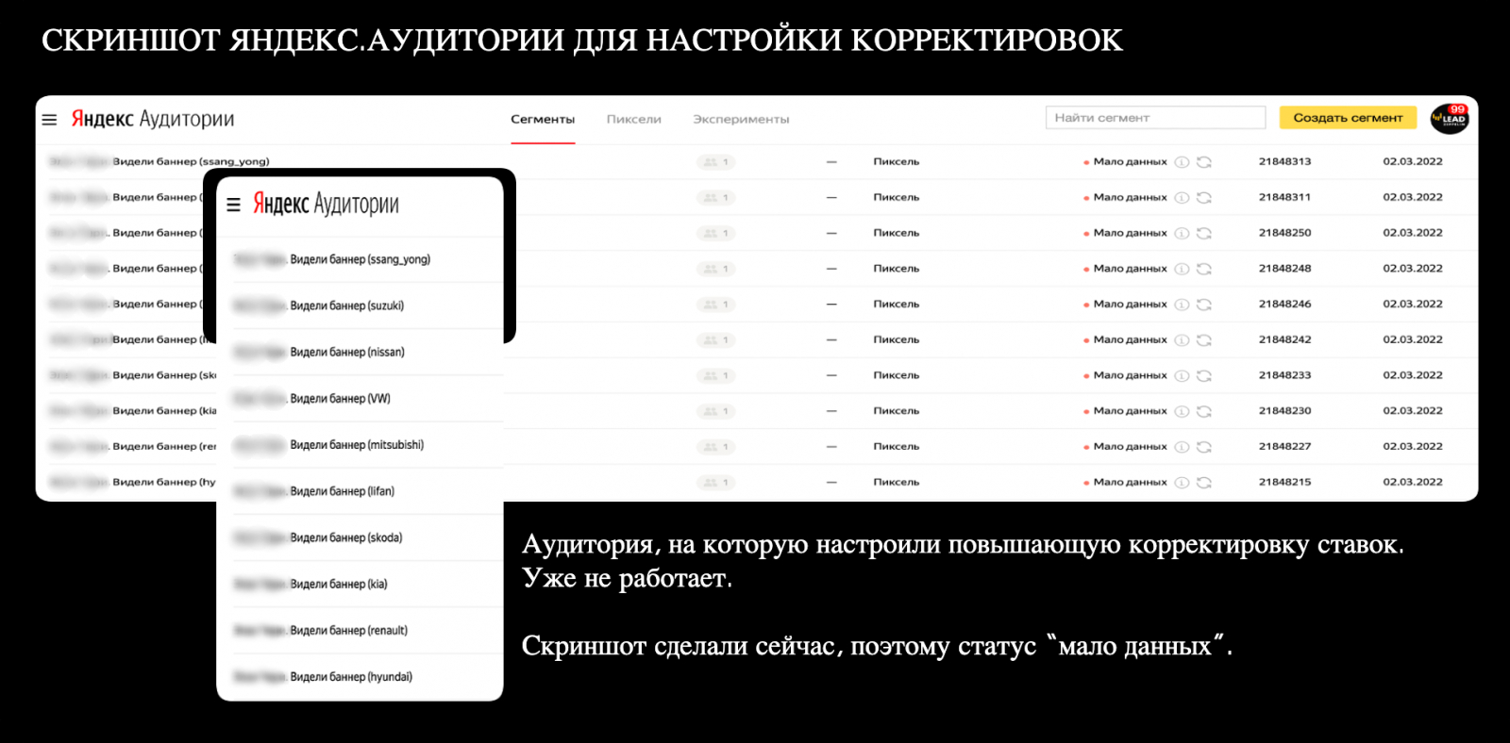Click the info icon in row 21848250
1510x743 pixels.
(1182, 233)
